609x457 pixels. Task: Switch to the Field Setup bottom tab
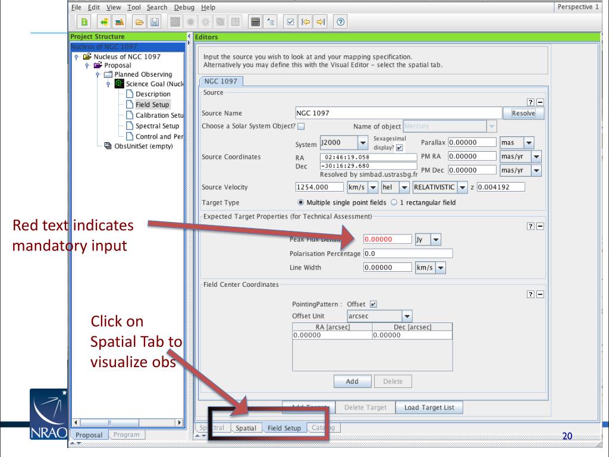click(x=284, y=428)
